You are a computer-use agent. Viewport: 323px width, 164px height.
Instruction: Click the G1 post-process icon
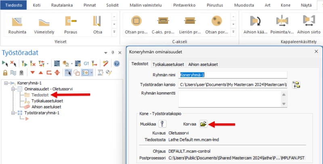click(x=86, y=63)
